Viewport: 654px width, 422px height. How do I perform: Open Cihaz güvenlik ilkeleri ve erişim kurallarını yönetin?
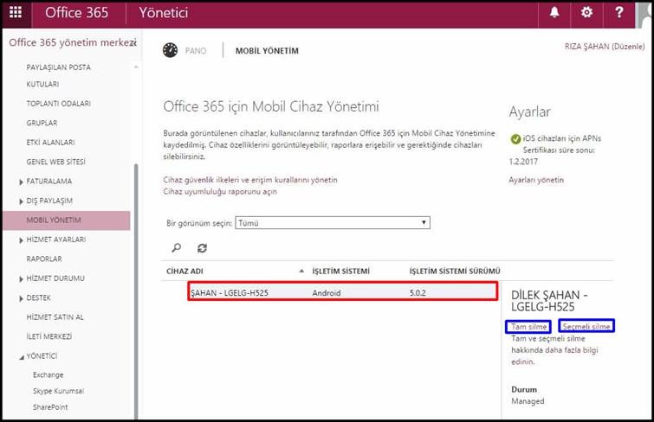coord(250,180)
